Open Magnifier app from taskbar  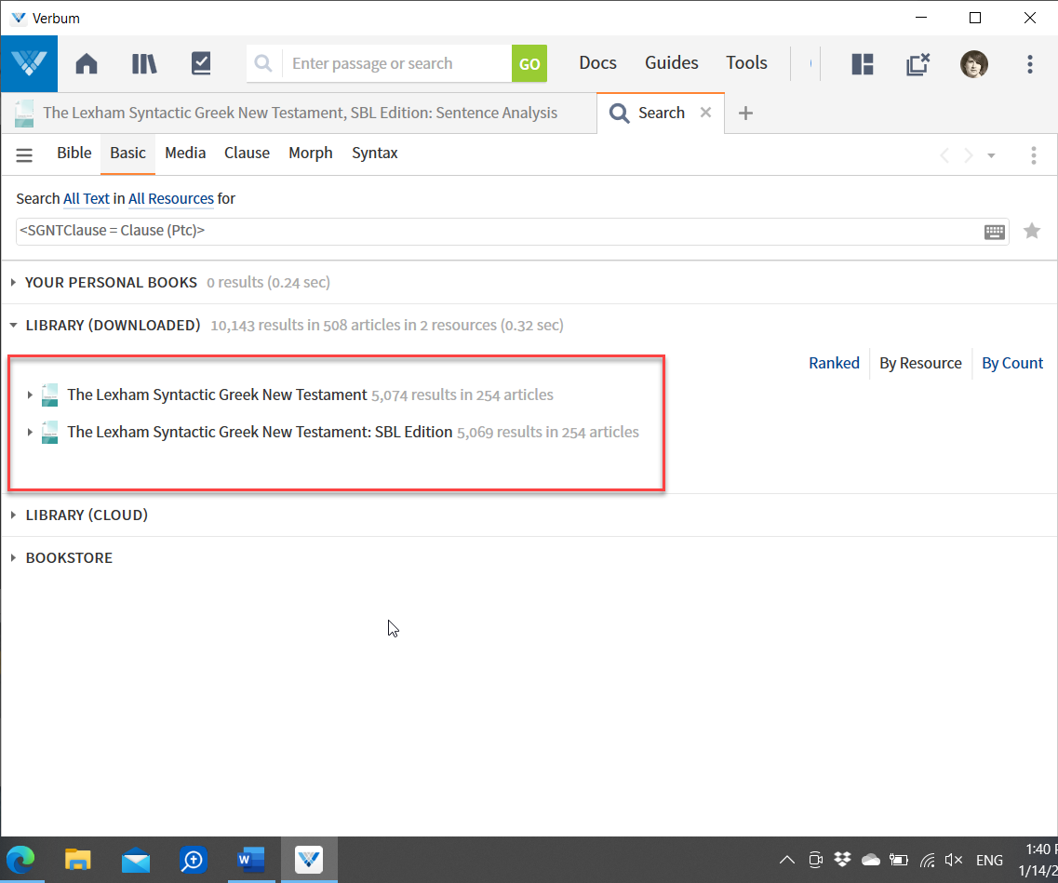193,860
